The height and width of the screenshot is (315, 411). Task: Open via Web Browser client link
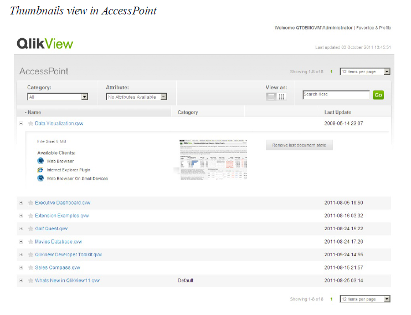click(60, 161)
